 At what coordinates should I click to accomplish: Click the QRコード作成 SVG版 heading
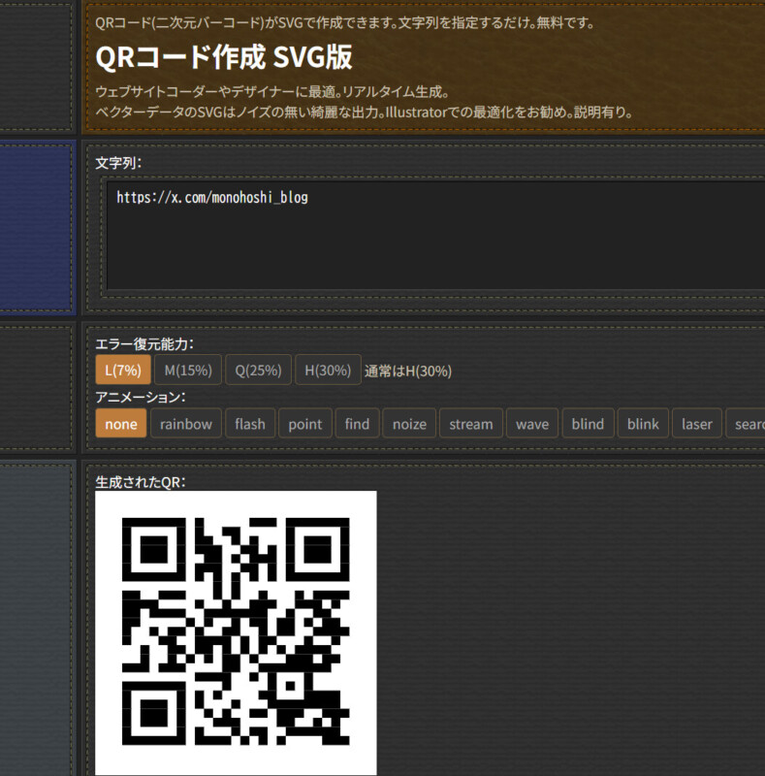point(224,57)
